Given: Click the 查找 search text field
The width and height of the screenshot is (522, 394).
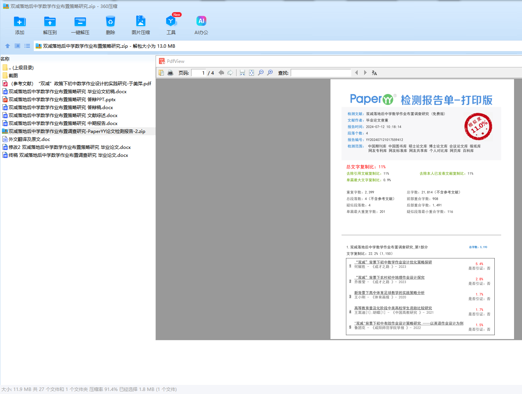Looking at the screenshot, I should point(321,73).
